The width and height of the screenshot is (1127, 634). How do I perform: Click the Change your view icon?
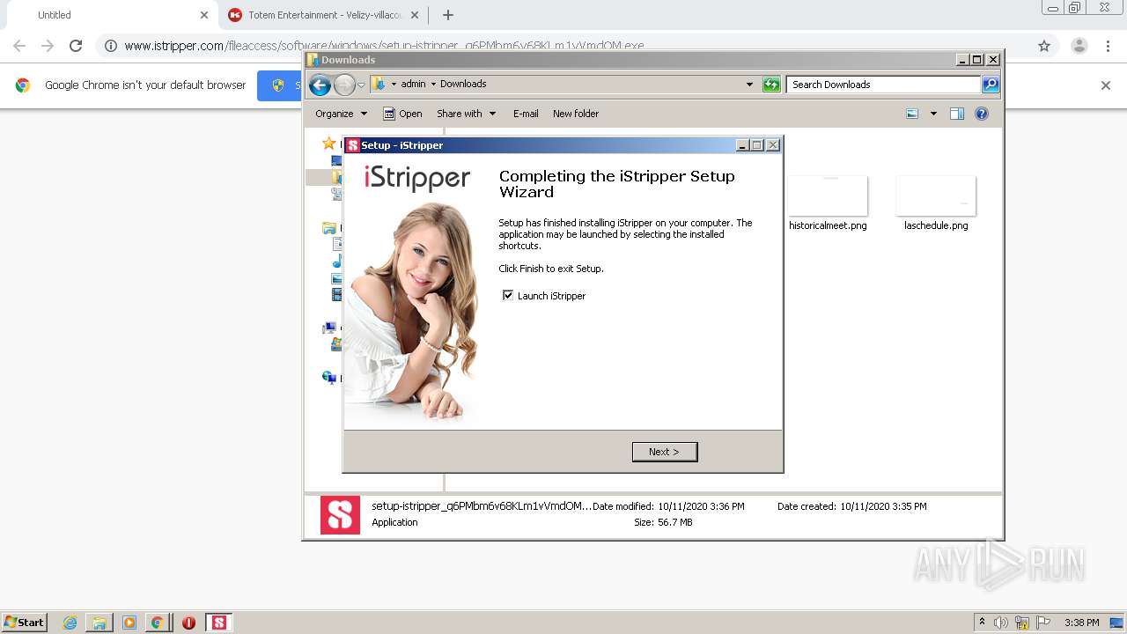pos(912,114)
